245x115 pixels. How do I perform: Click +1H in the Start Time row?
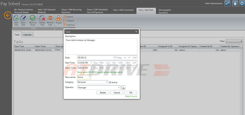click(x=134, y=63)
